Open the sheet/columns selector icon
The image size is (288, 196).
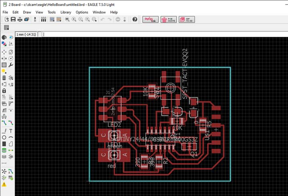point(44,19)
